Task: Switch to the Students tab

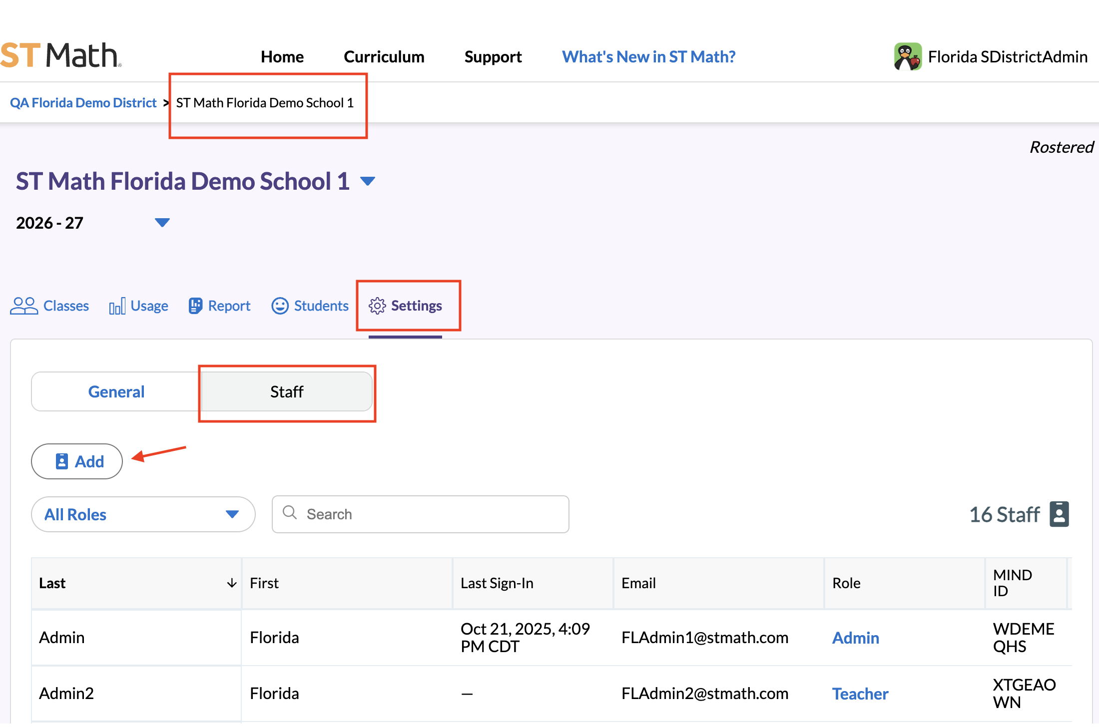Action: coord(310,306)
